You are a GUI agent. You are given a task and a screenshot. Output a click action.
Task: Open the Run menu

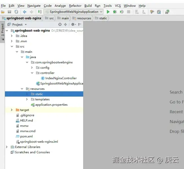98,6
